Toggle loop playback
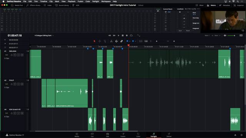 tap(131, 36)
